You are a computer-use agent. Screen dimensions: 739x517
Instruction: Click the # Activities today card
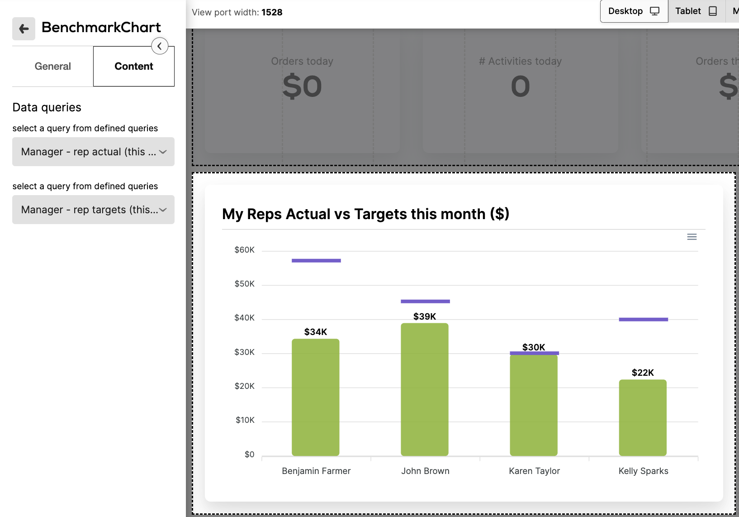point(520,91)
